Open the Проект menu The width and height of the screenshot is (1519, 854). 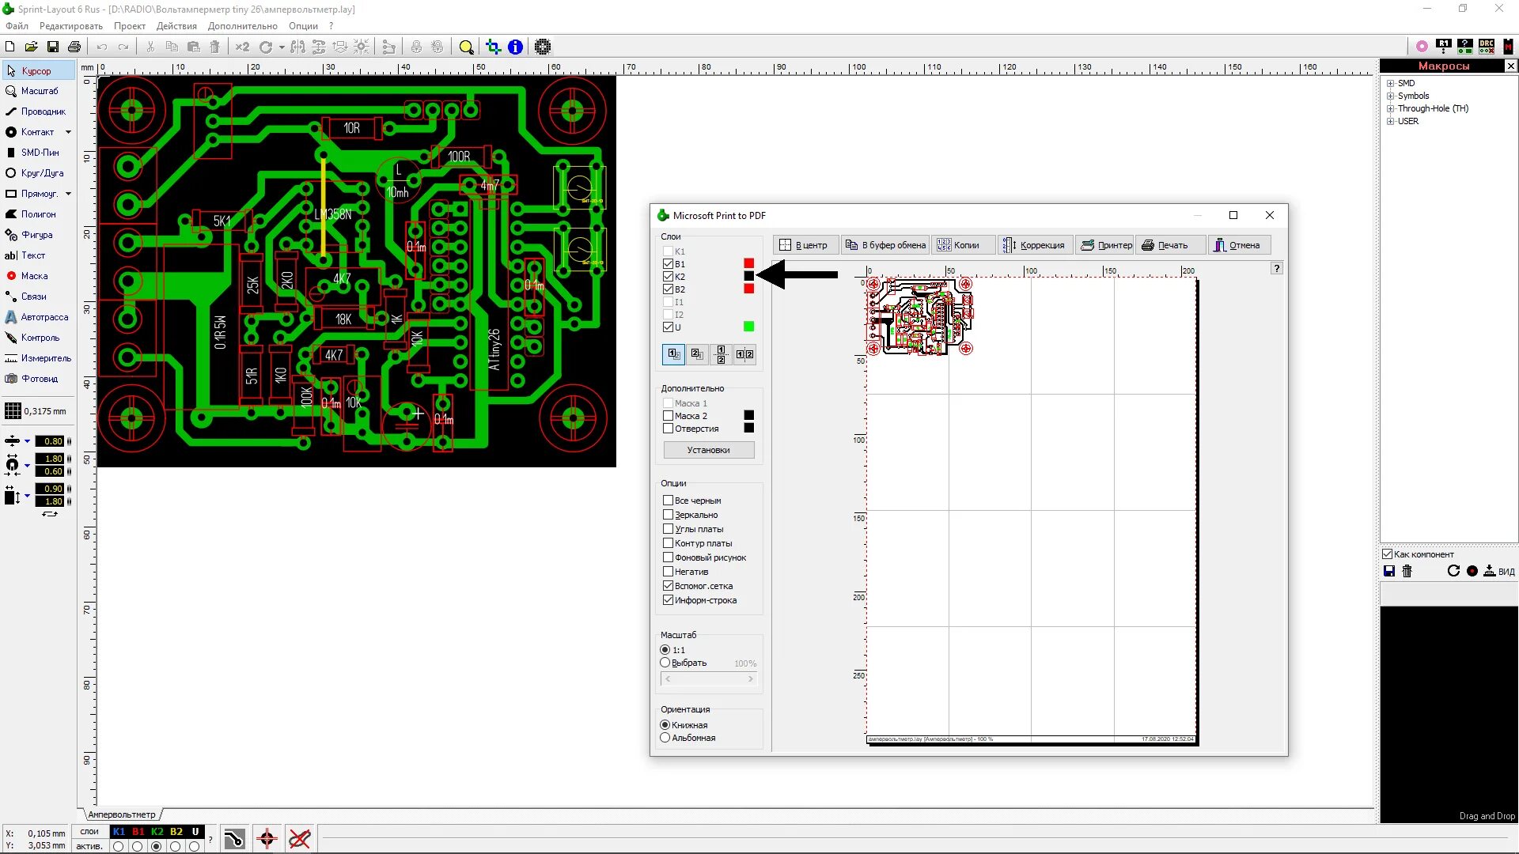pyautogui.click(x=129, y=26)
